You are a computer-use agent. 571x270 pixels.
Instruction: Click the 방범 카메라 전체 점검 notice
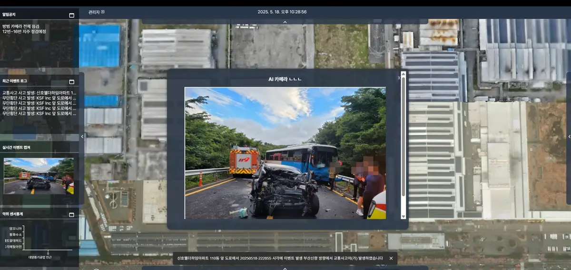(21, 26)
